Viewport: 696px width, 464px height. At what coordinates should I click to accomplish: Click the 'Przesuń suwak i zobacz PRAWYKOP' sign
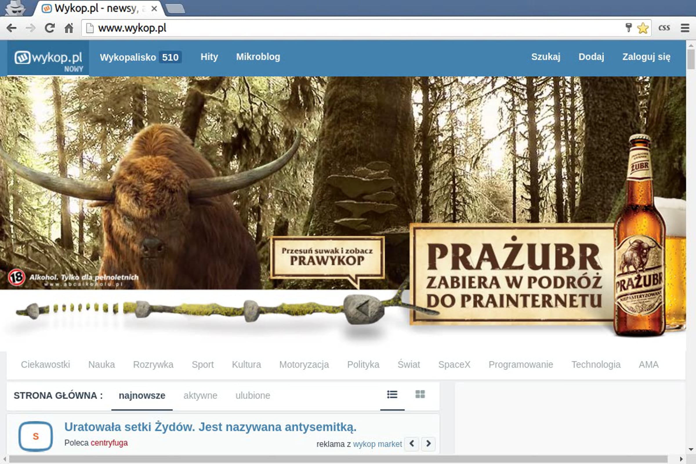point(327,257)
